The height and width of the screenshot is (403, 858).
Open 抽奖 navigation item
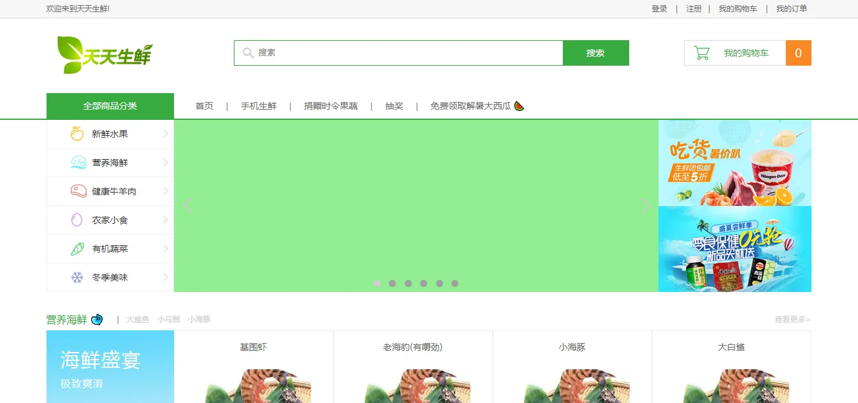point(394,106)
